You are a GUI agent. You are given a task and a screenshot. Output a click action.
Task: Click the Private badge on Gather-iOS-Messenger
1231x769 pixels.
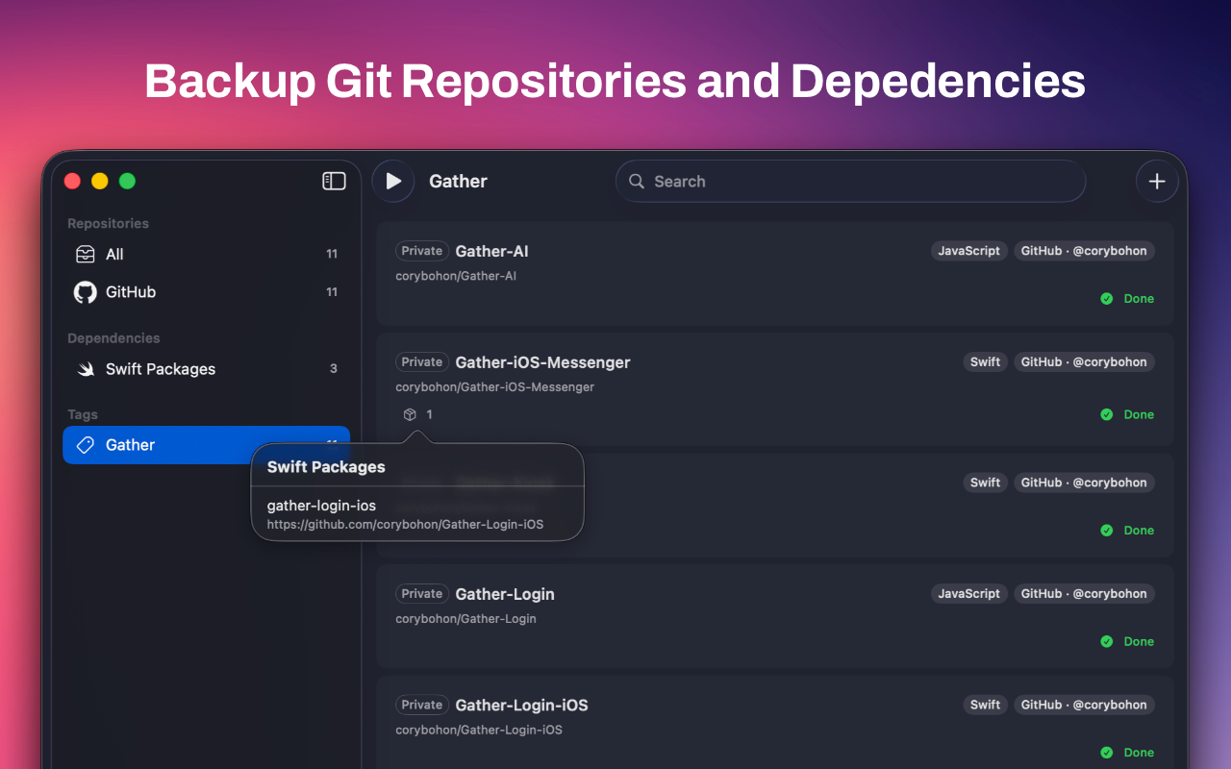click(422, 362)
